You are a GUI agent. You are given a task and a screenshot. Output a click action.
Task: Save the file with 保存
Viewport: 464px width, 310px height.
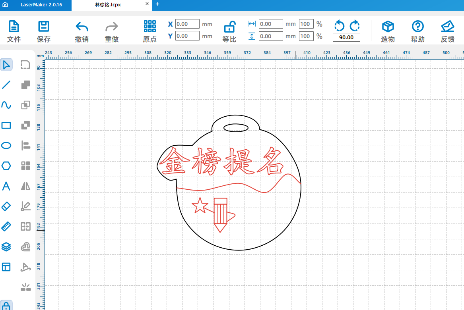click(43, 32)
